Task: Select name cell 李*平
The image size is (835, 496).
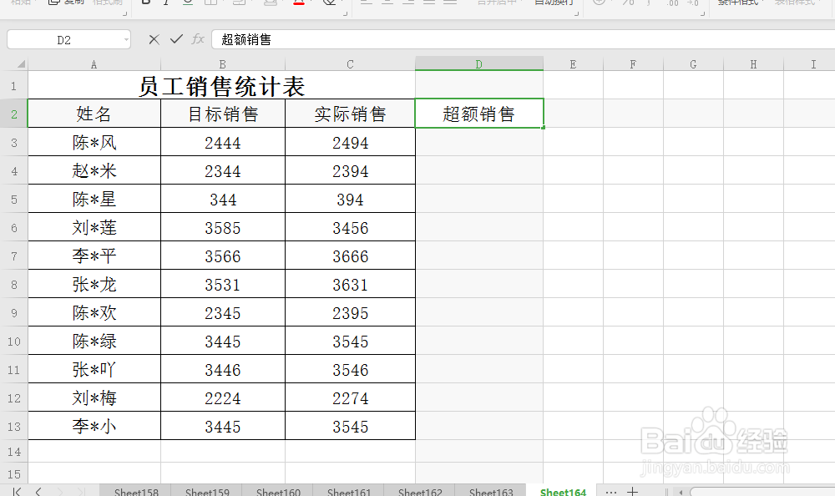Action: tap(94, 256)
